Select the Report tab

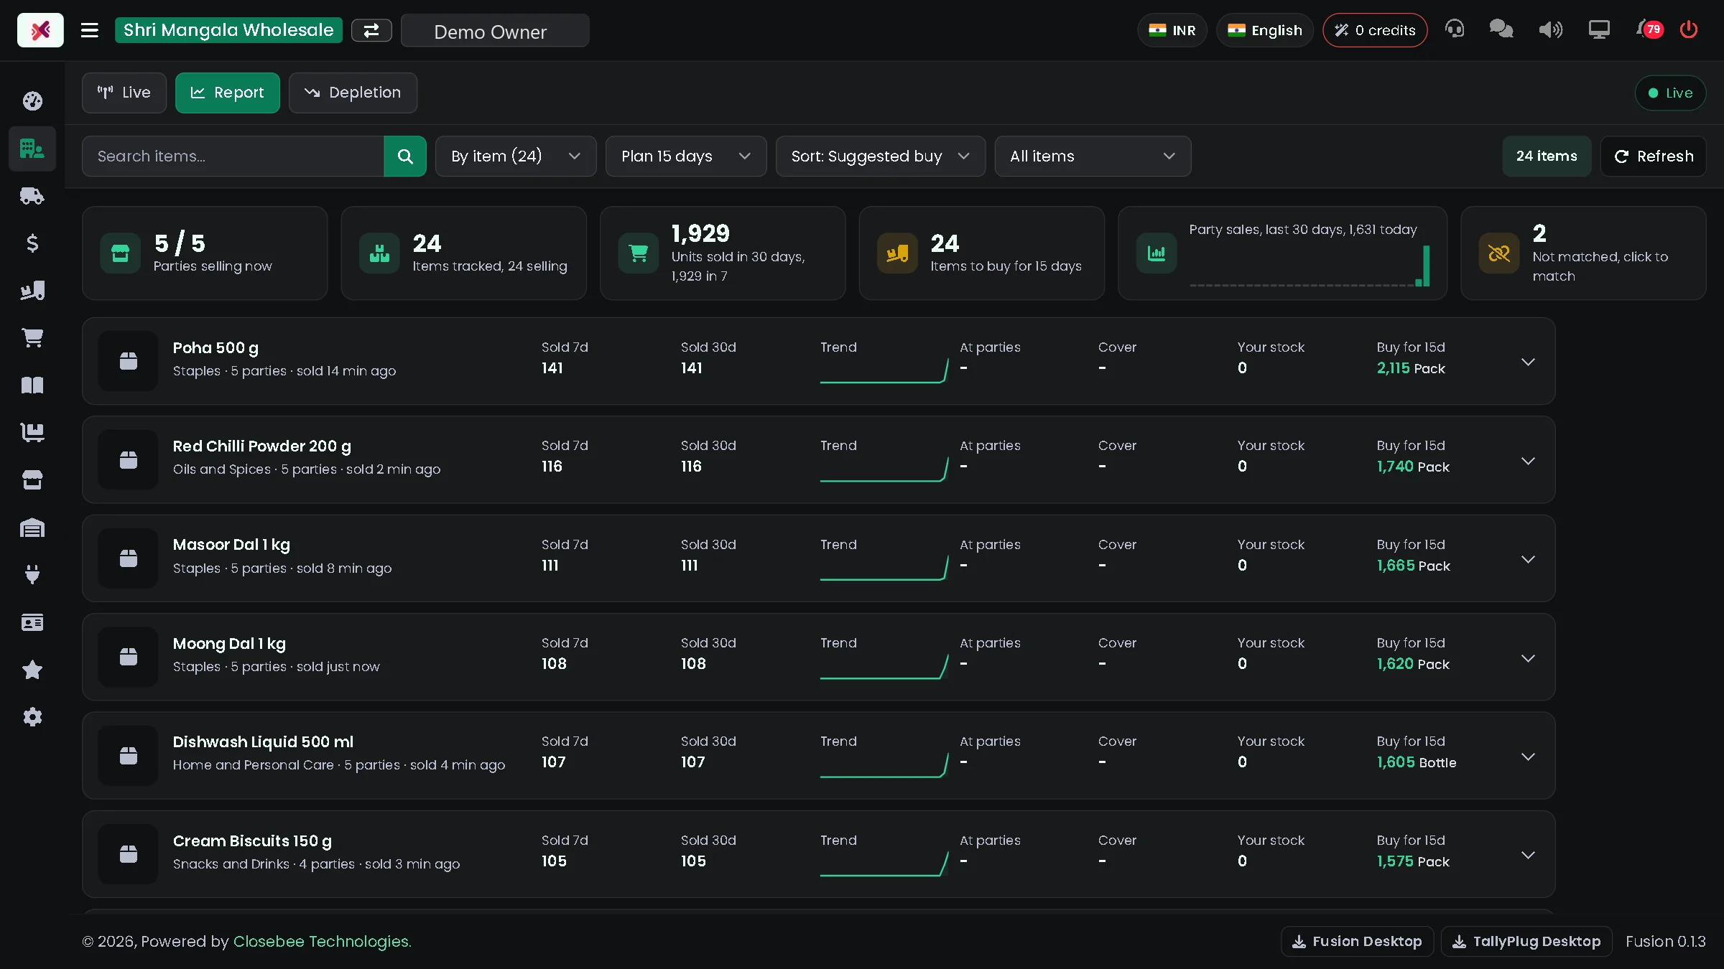coord(228,93)
